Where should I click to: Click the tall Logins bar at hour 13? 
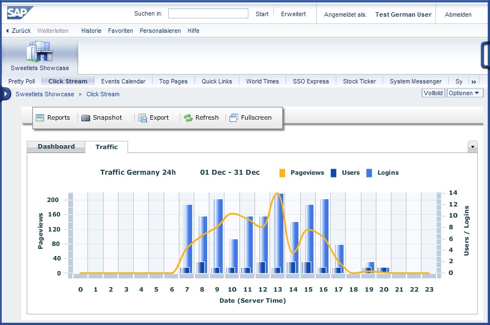[279, 233]
